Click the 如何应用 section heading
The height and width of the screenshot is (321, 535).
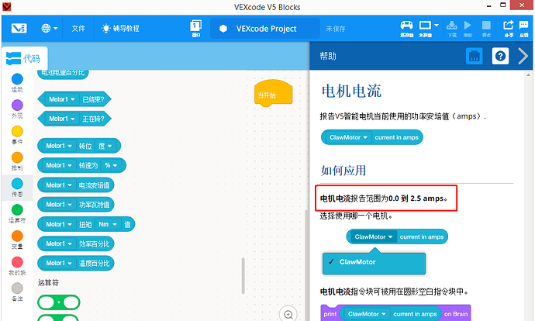click(x=343, y=171)
